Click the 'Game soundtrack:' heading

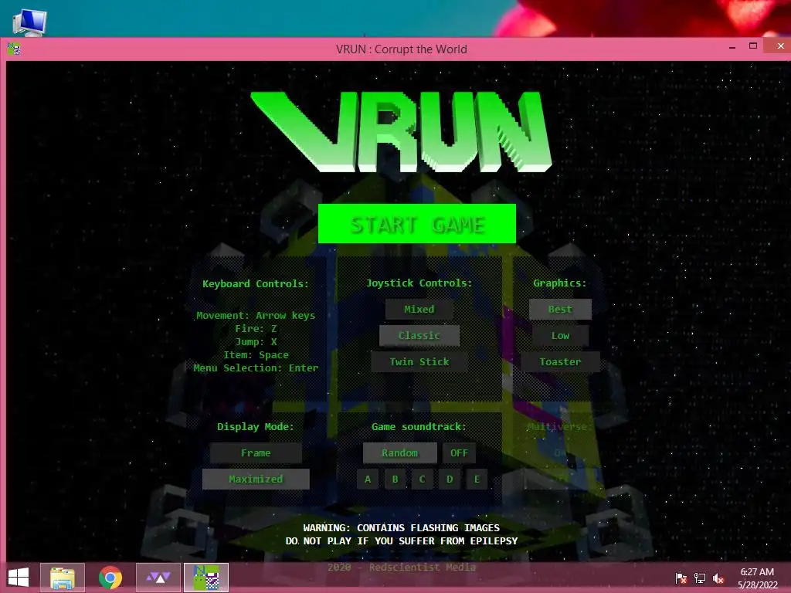419,426
